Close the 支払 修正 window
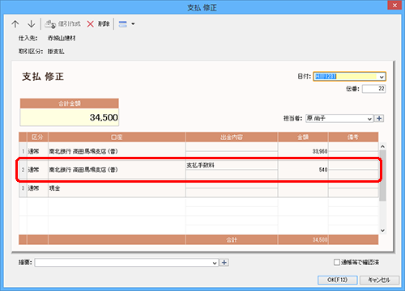The image size is (405, 291). tap(394, 6)
